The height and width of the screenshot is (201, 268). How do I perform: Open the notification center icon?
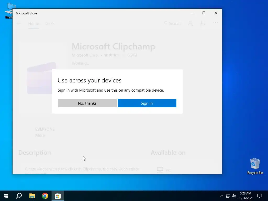[259, 196]
